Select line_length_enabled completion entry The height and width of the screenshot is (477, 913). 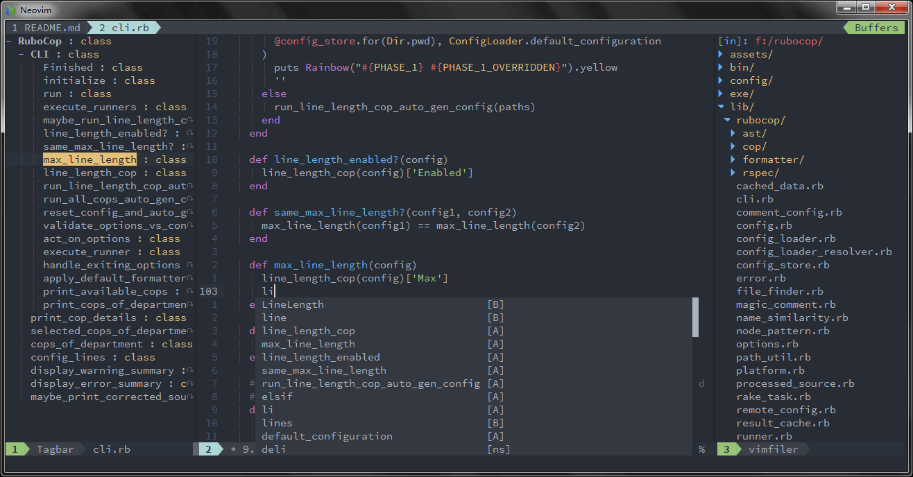coord(474,357)
